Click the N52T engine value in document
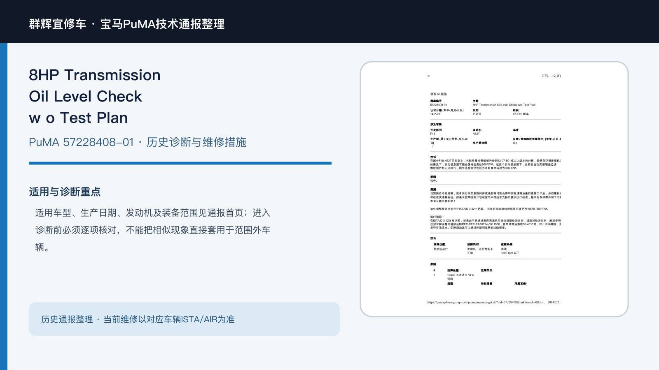 coord(476,134)
